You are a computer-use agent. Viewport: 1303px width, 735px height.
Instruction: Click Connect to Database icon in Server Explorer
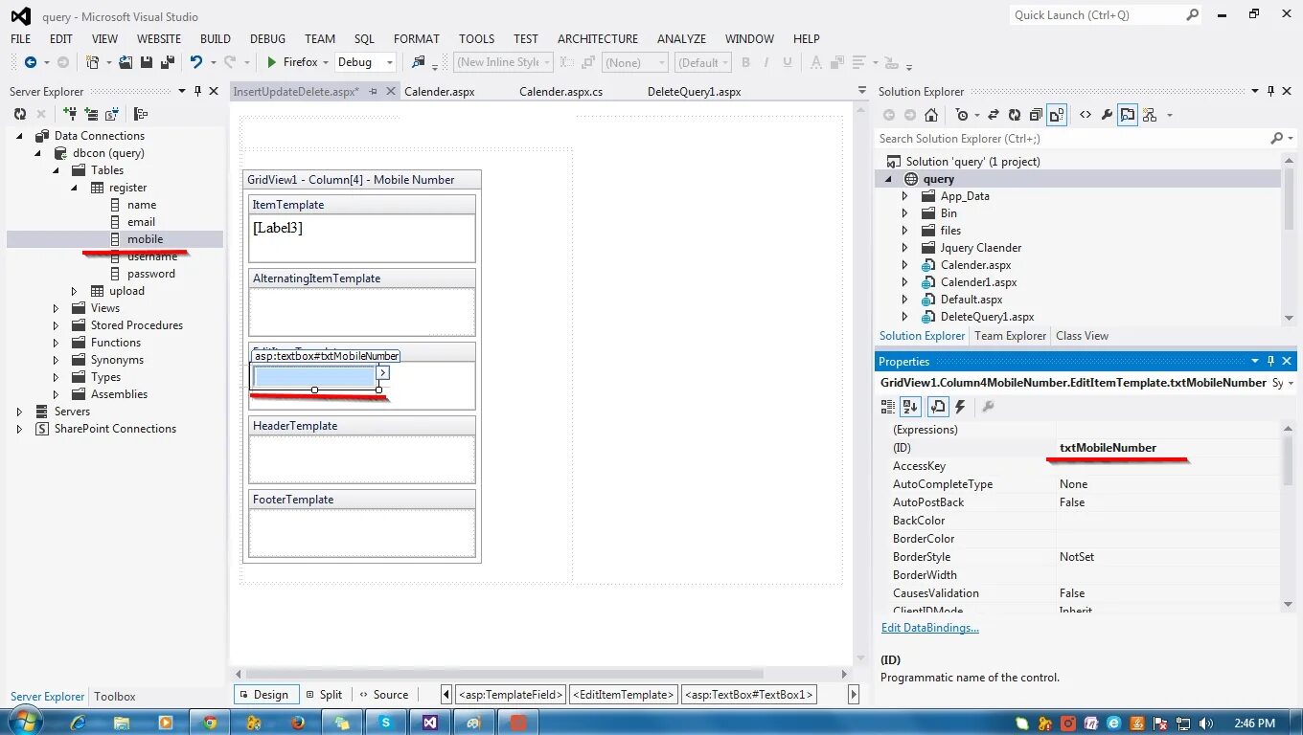pyautogui.click(x=69, y=114)
